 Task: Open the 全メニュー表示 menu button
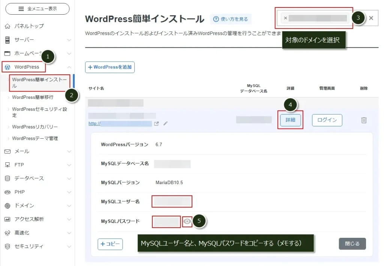[37, 9]
